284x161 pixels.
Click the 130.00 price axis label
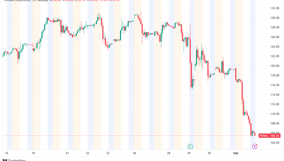(275, 18)
